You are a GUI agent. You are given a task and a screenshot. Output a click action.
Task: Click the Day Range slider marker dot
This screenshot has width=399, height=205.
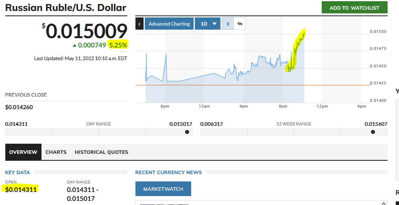pos(187,132)
